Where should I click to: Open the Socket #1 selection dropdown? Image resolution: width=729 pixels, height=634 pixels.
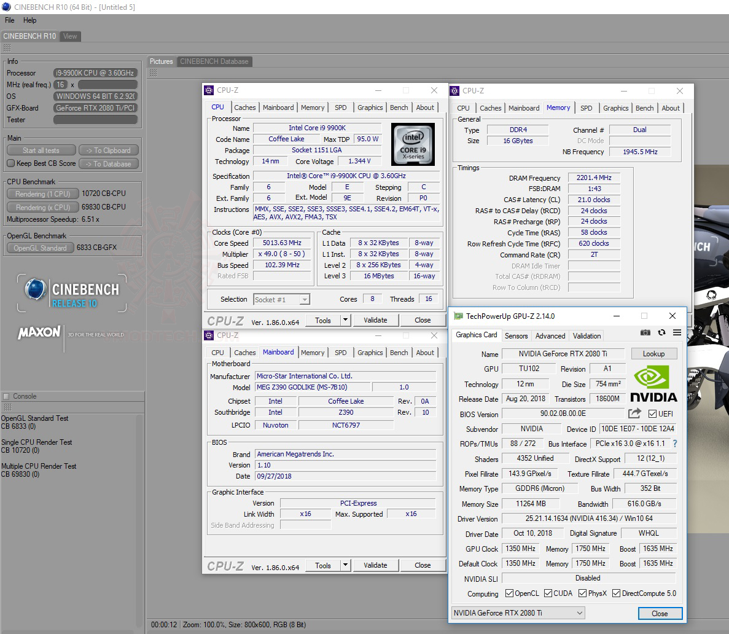(x=305, y=299)
